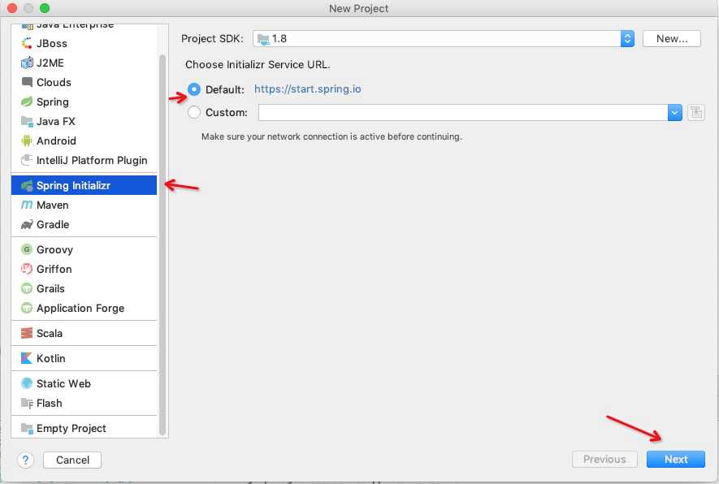Select Spring Initializr label in list

coord(73,186)
